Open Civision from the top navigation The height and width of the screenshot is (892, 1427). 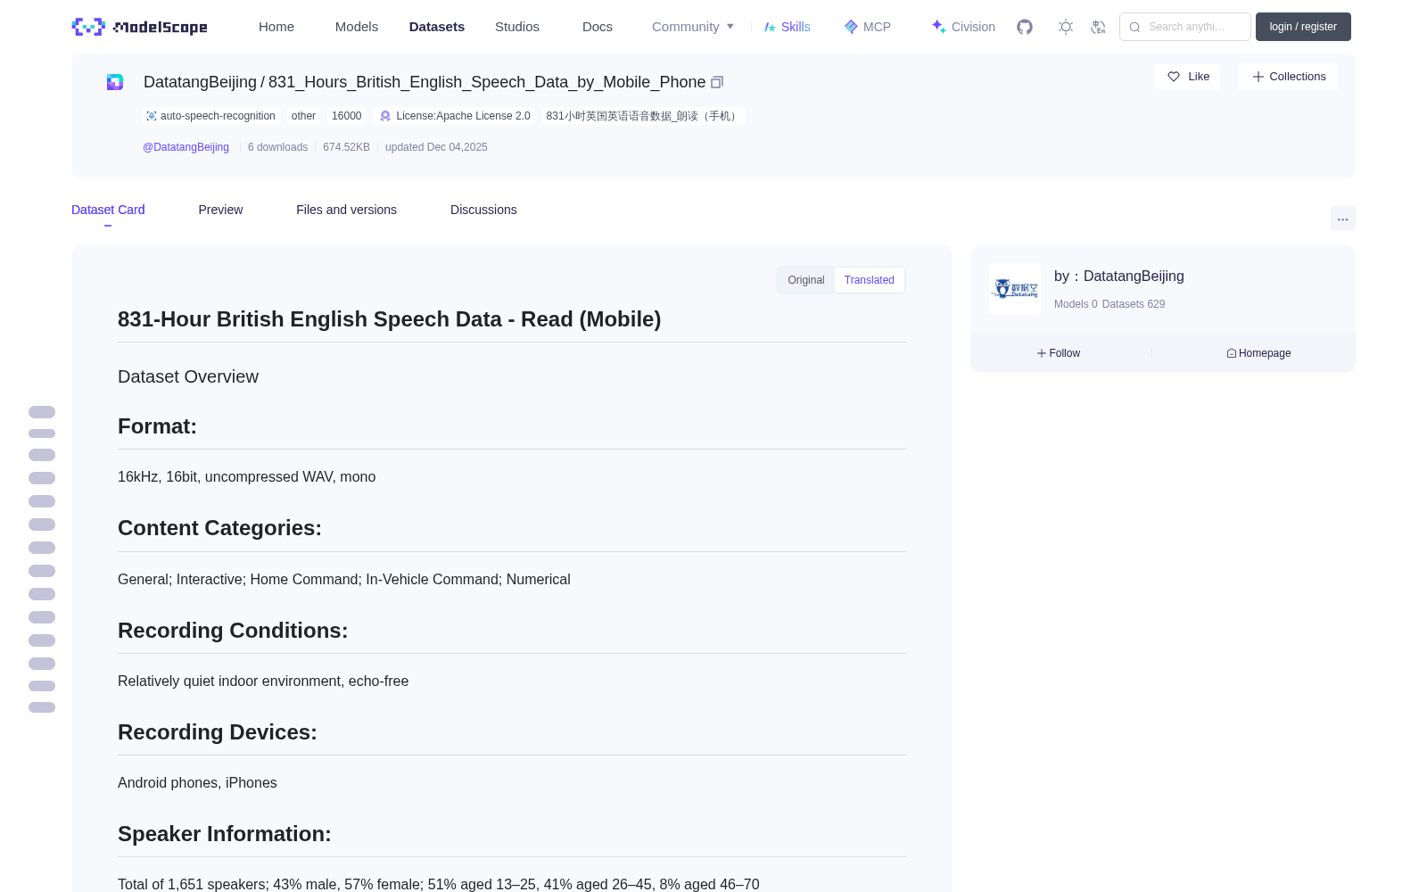(x=963, y=27)
